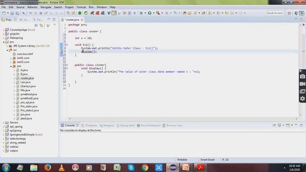Screen dimensions: 306x172
Task: Collapse the pro project node
Action: (4, 42)
